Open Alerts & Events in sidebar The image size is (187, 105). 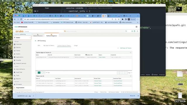coord(20,69)
